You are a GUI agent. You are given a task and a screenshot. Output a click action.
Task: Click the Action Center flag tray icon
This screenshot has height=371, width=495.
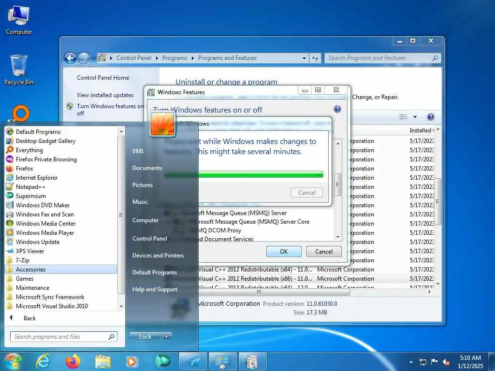tap(435, 361)
